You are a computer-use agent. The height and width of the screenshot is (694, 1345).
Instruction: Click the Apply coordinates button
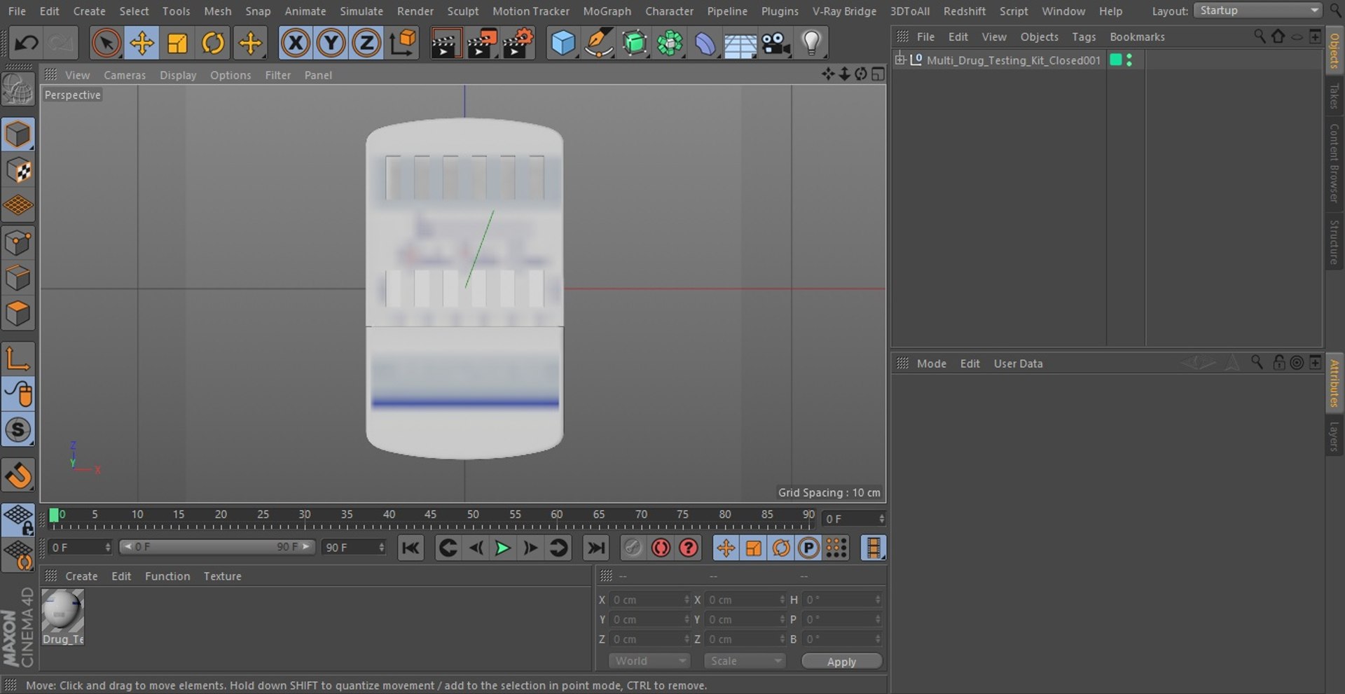(x=841, y=662)
